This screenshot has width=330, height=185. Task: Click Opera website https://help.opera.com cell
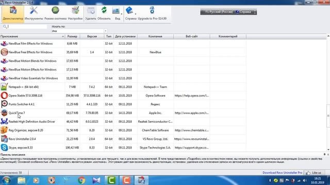click(x=191, y=96)
